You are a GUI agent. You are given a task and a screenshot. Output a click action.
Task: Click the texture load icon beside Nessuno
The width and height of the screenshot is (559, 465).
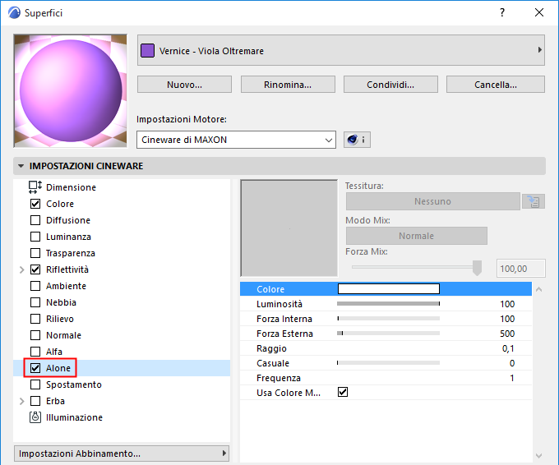pyautogui.click(x=534, y=201)
